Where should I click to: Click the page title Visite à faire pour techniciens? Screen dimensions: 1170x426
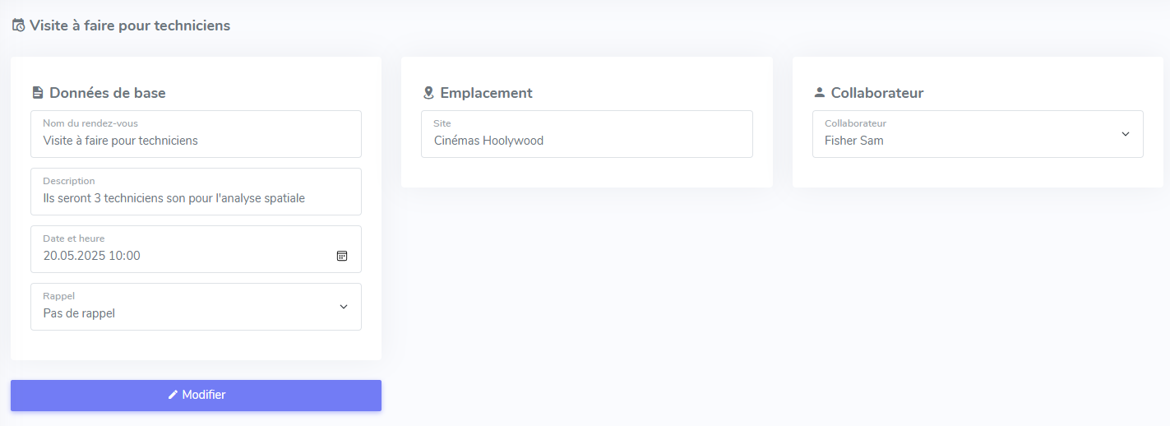(130, 25)
